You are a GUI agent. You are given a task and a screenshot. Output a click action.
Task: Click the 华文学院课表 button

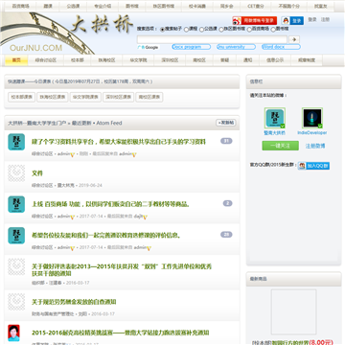pos(85,97)
